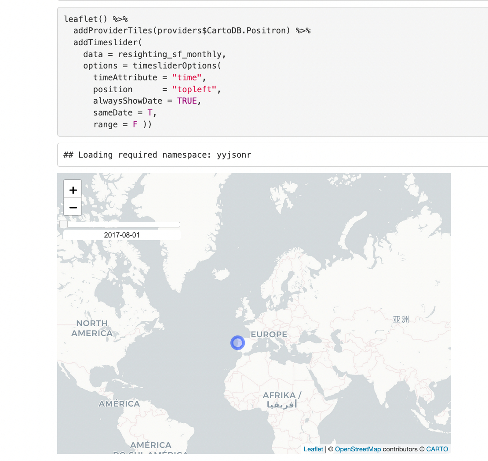This screenshot has width=488, height=461.
Task: Click the "time" string in the code block
Action: 187,77
